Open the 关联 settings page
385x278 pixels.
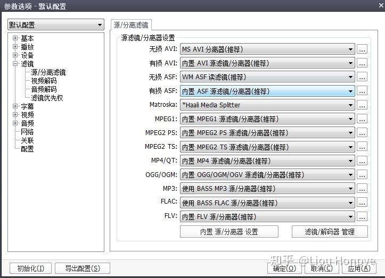[27, 140]
